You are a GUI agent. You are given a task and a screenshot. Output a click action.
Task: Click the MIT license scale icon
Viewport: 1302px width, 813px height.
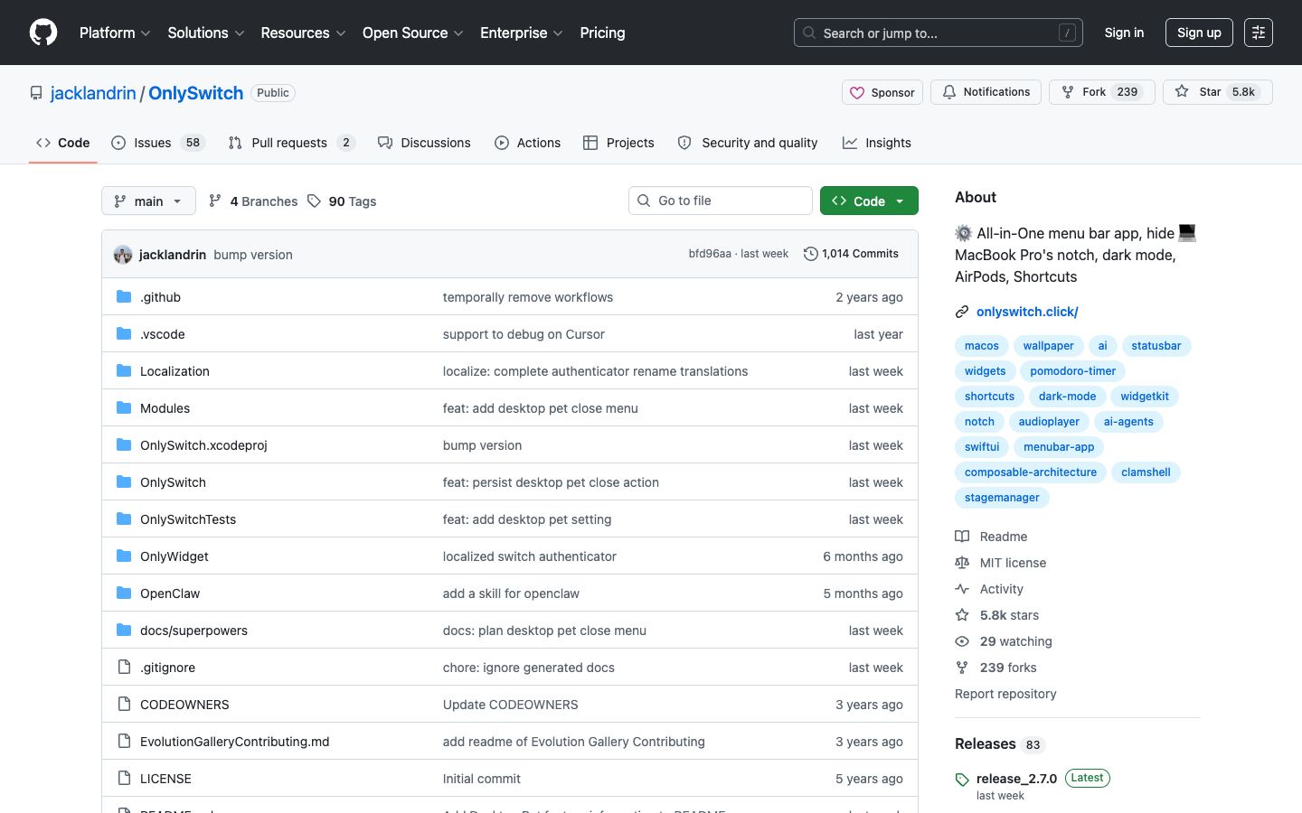(x=962, y=563)
